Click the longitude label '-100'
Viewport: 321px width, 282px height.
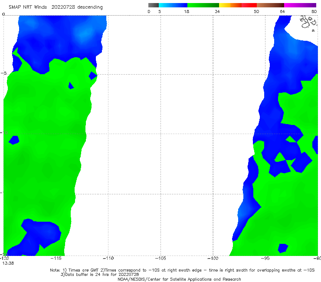coord(213,258)
